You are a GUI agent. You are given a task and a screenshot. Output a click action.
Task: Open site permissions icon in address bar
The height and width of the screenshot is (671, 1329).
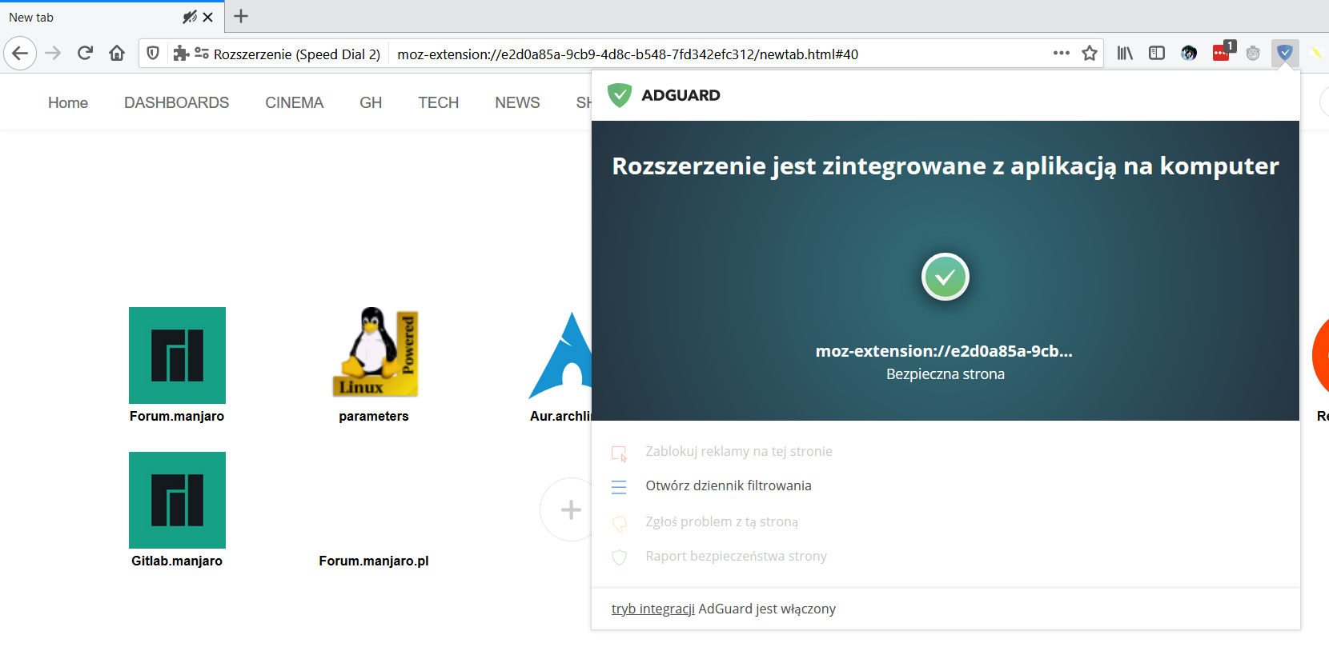[202, 54]
